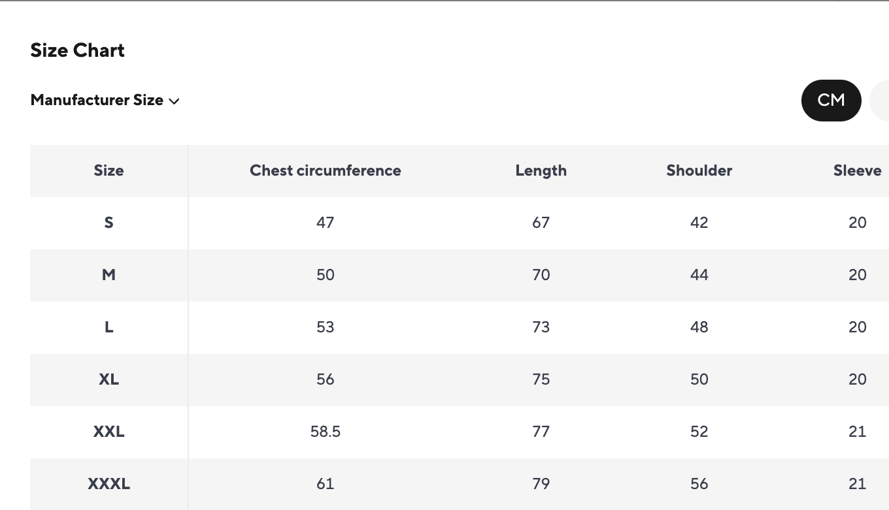The image size is (889, 510).
Task: Click the Length column header
Action: click(541, 170)
